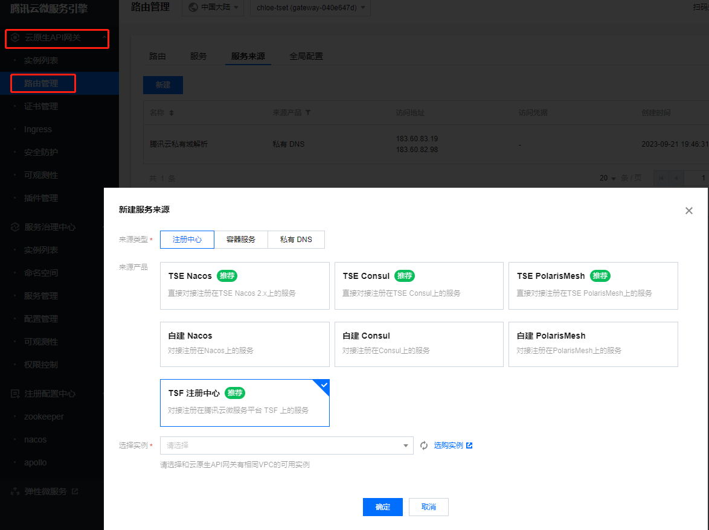Screen dimensions: 709x530
Task: Open 实例列表 under 云原生API网关
Action: pyautogui.click(x=41, y=60)
